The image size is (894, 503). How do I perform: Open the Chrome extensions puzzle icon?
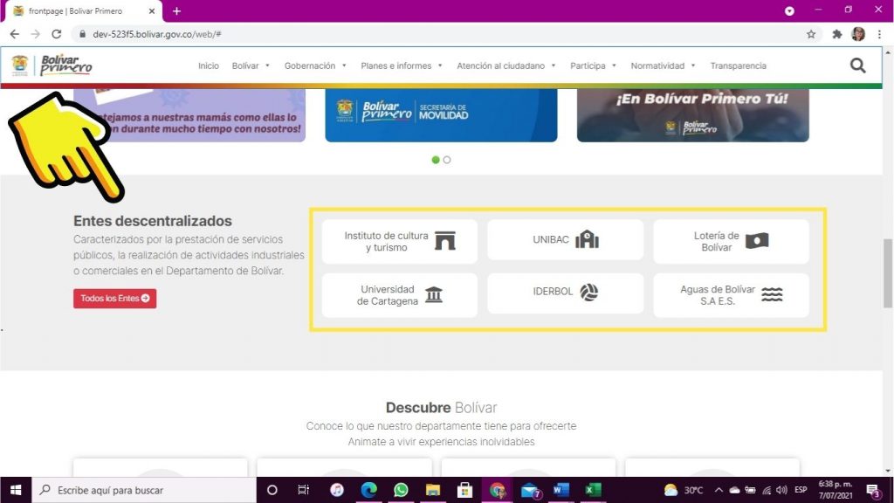coord(836,34)
